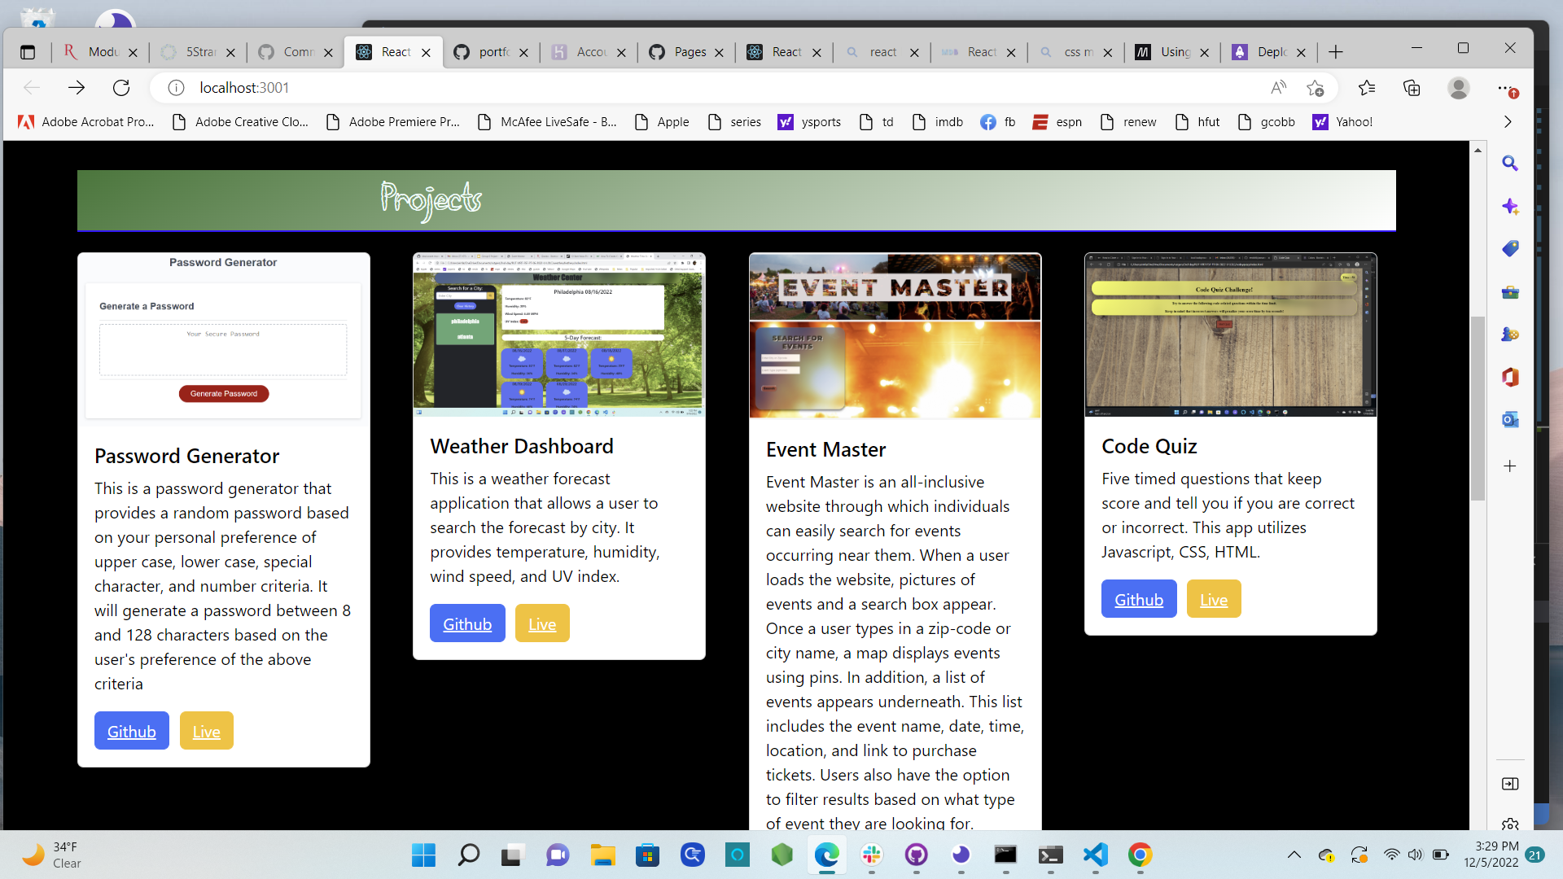Open Microsoft 365 icon in sidebar
1563x879 pixels.
click(x=1510, y=377)
